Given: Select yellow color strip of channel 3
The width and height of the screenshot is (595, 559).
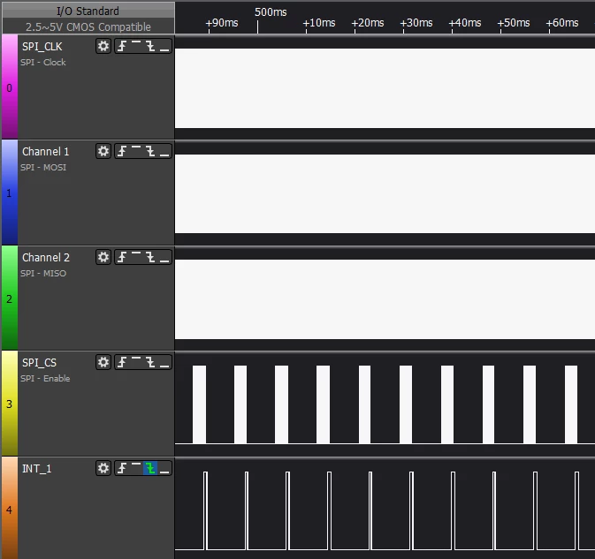Looking at the screenshot, I should [10, 404].
